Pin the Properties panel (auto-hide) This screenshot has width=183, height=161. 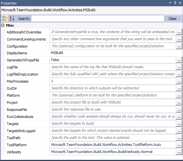(x=175, y=3)
